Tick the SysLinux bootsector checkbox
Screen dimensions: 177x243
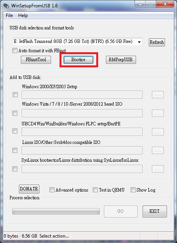(x=15, y=169)
